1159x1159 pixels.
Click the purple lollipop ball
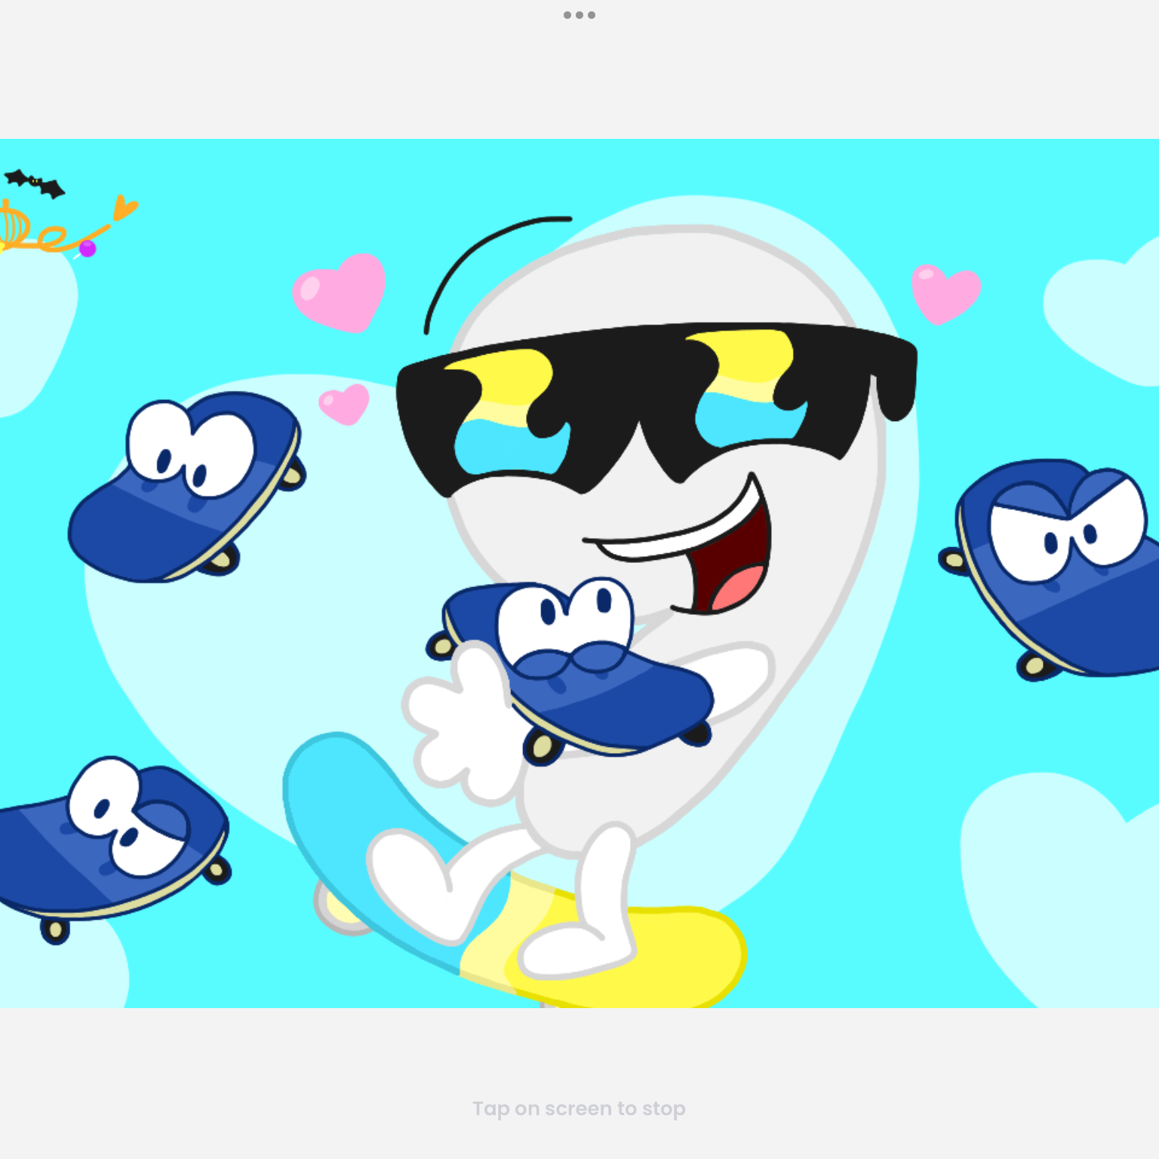click(x=88, y=248)
